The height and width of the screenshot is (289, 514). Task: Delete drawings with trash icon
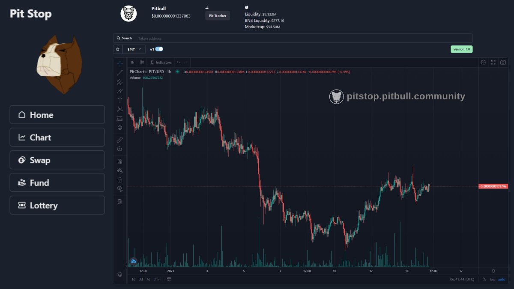point(120,201)
